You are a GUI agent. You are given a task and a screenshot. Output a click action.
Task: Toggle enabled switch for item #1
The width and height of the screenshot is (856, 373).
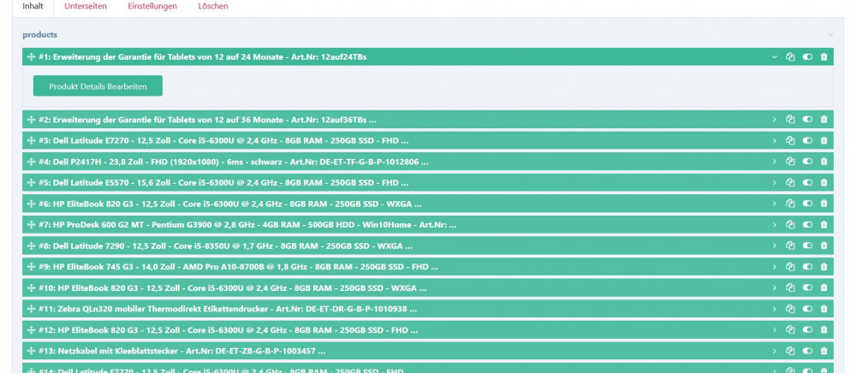tap(807, 56)
